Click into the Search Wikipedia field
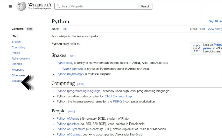222x138 pixels. pos(96,6)
